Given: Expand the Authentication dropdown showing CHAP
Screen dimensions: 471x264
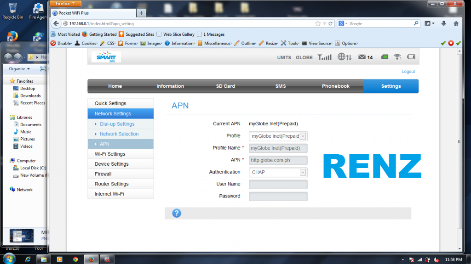Looking at the screenshot, I should (303, 172).
